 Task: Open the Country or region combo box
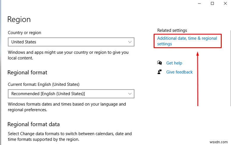(x=71, y=42)
